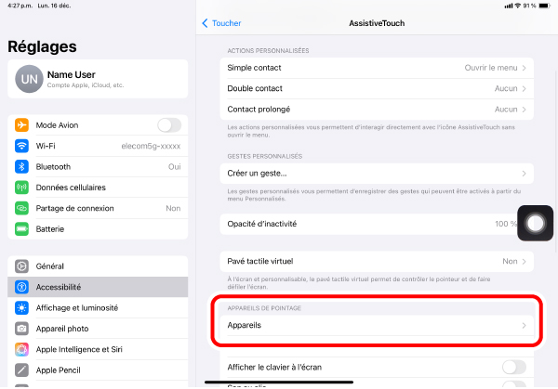
Task: Expand the Double contact setting
Action: [x=378, y=88]
